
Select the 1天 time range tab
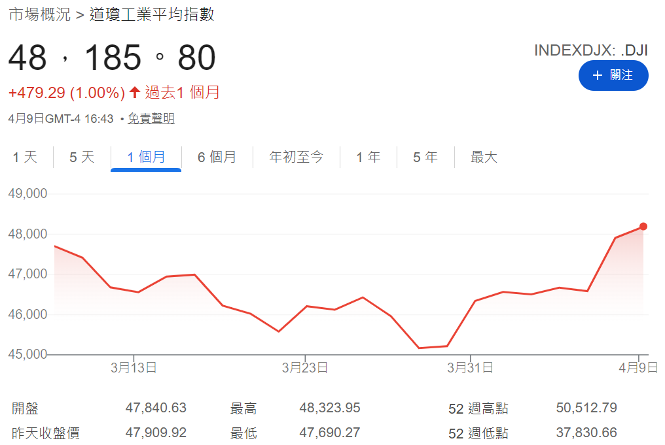coord(24,157)
